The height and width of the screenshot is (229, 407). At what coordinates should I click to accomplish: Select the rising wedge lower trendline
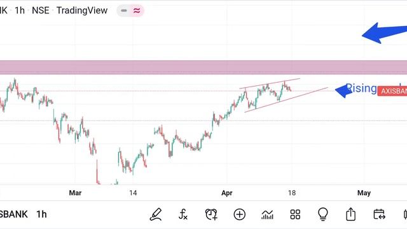286,100
